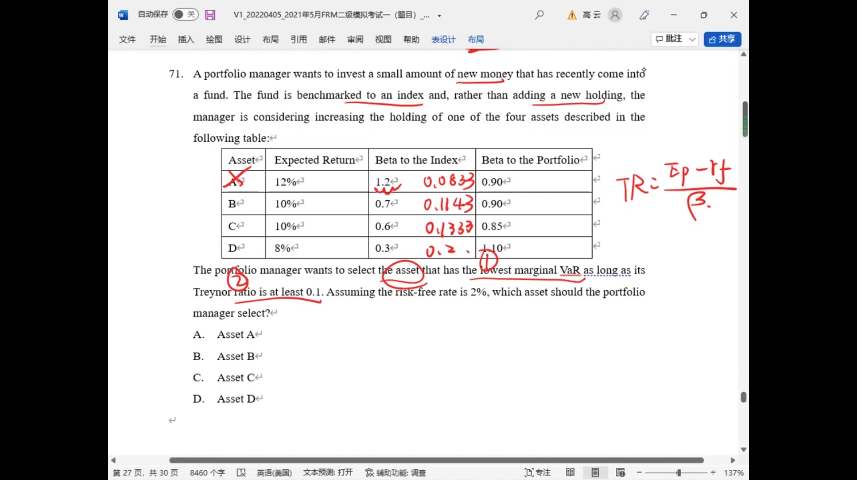Image resolution: width=857 pixels, height=480 pixels.
Task: Click the pen and sparkle icon
Action: tap(644, 15)
